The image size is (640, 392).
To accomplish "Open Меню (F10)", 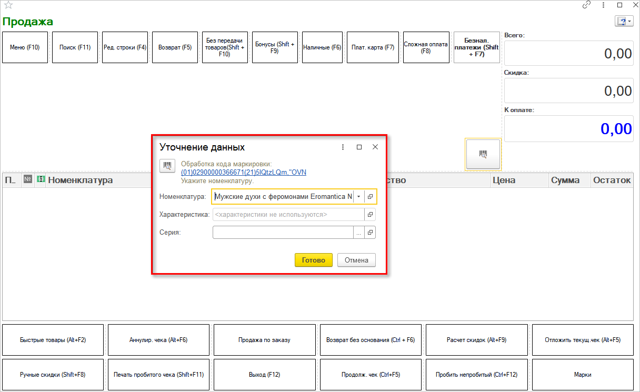I will click(25, 47).
